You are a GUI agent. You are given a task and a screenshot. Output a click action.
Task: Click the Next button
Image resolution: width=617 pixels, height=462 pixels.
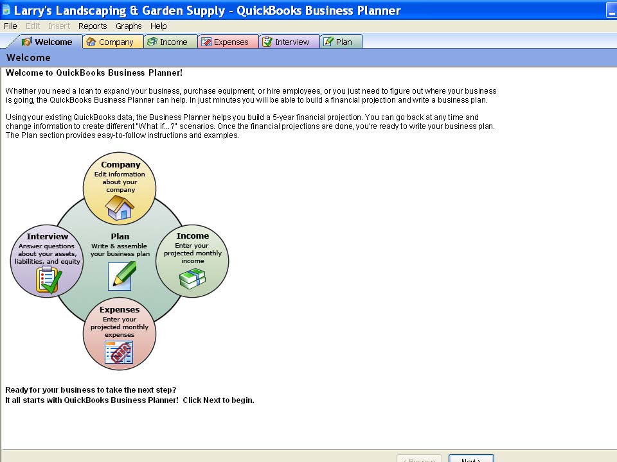click(x=471, y=459)
